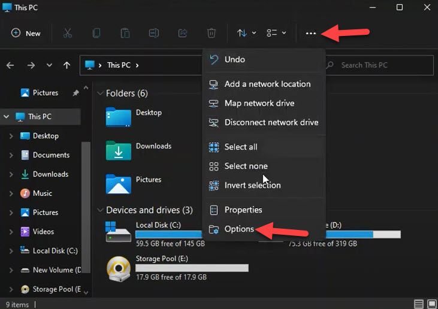
Task: Go up one folder level arrow
Action: click(x=67, y=65)
